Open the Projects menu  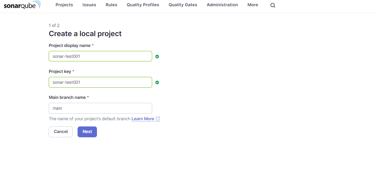(64, 5)
